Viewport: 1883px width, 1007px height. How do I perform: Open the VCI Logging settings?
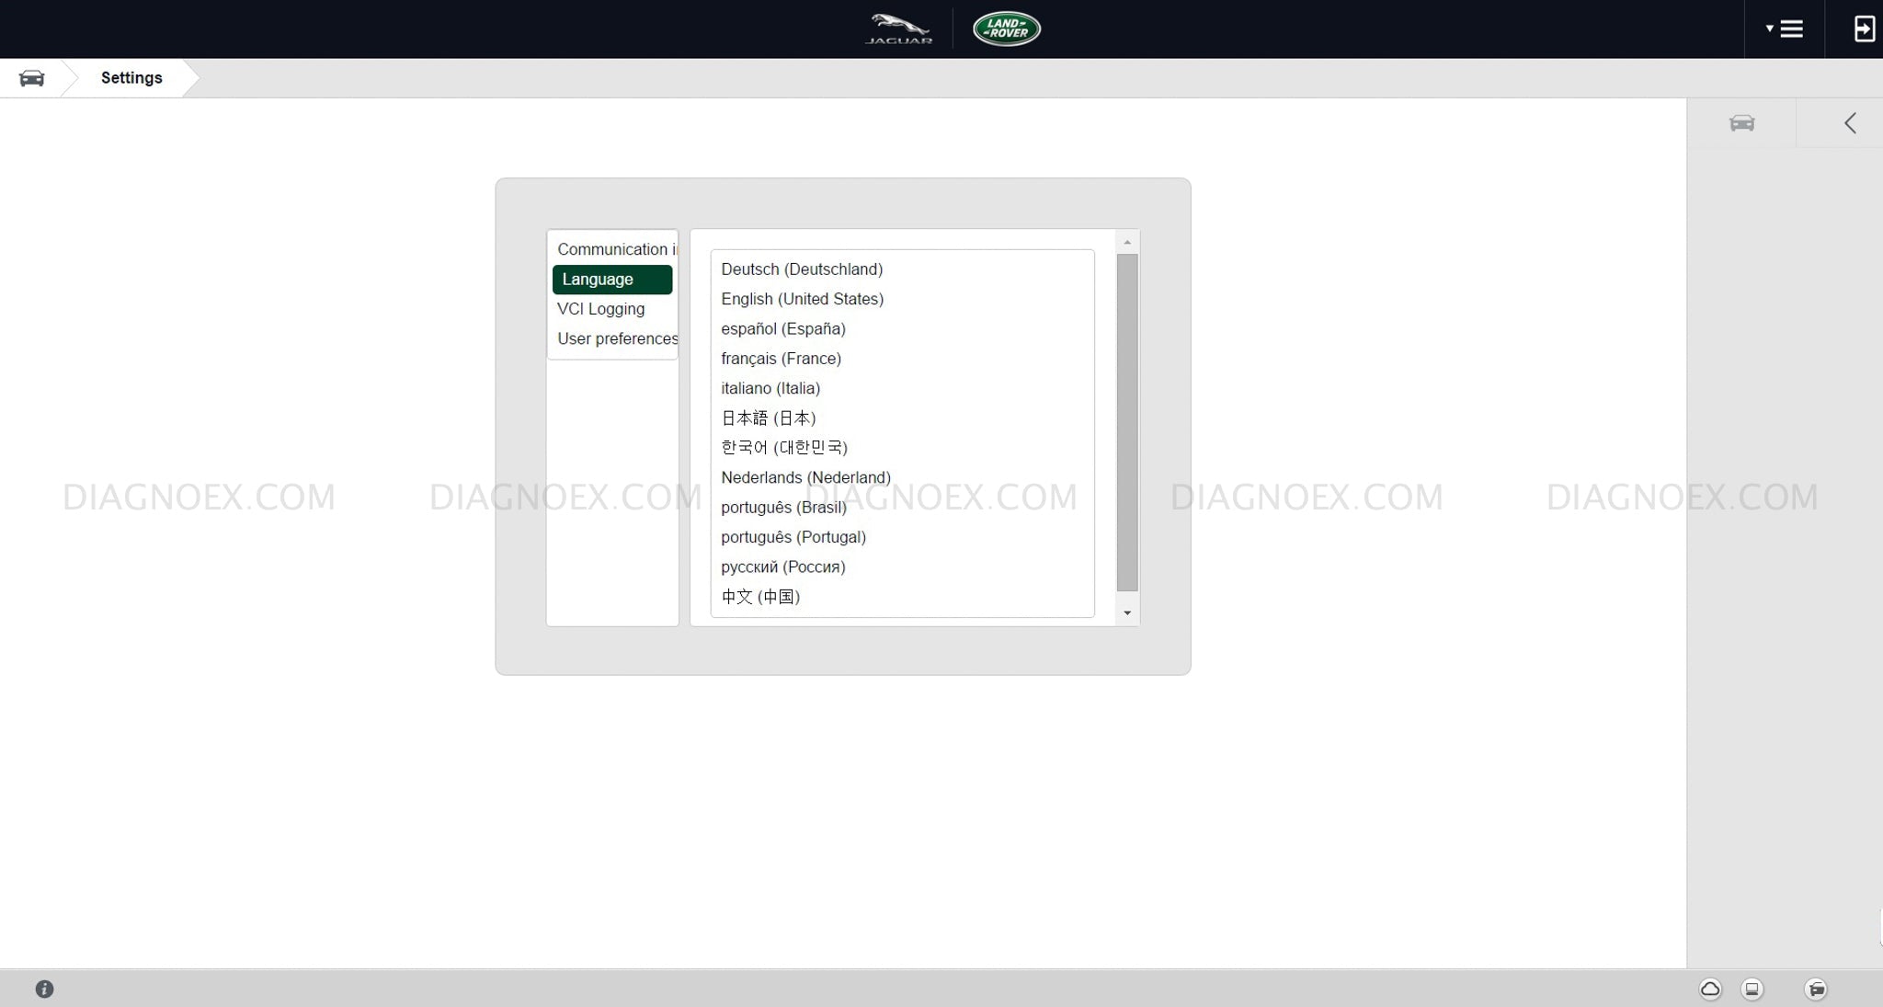click(x=600, y=309)
